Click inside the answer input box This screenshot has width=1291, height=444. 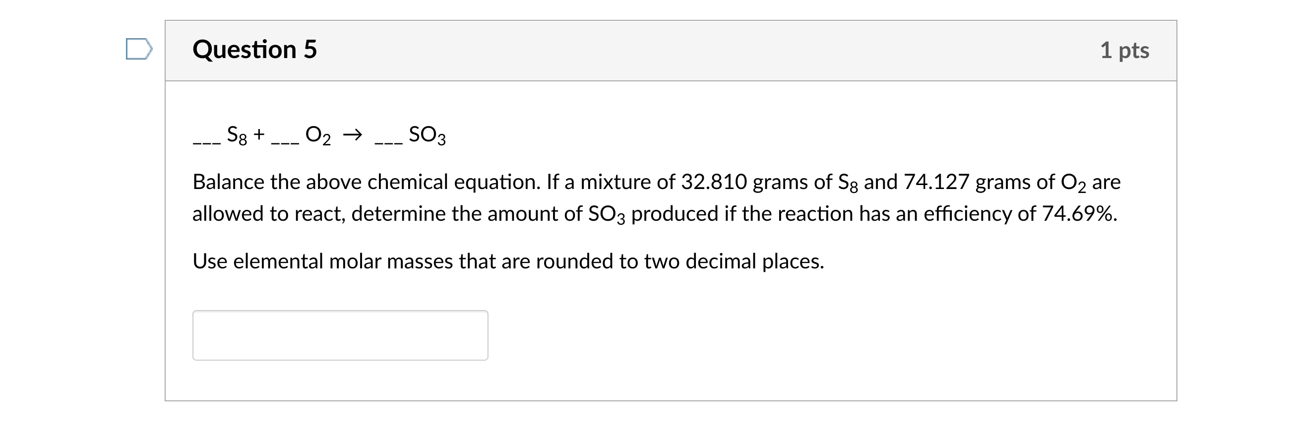(341, 335)
